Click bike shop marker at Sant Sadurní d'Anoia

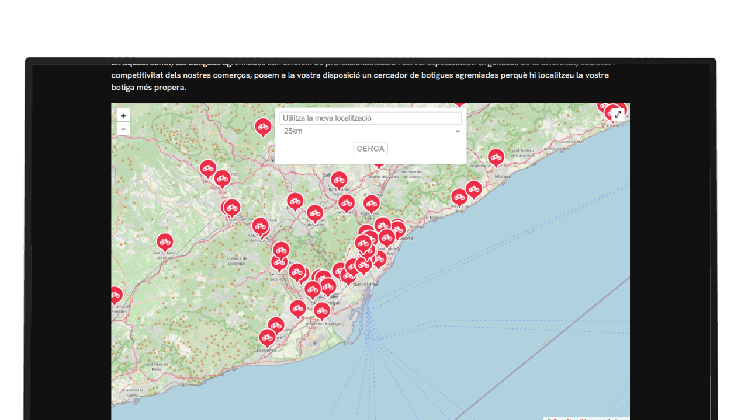[165, 242]
